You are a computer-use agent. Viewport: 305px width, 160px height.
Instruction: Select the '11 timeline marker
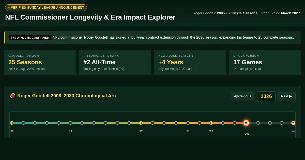tap(70, 123)
